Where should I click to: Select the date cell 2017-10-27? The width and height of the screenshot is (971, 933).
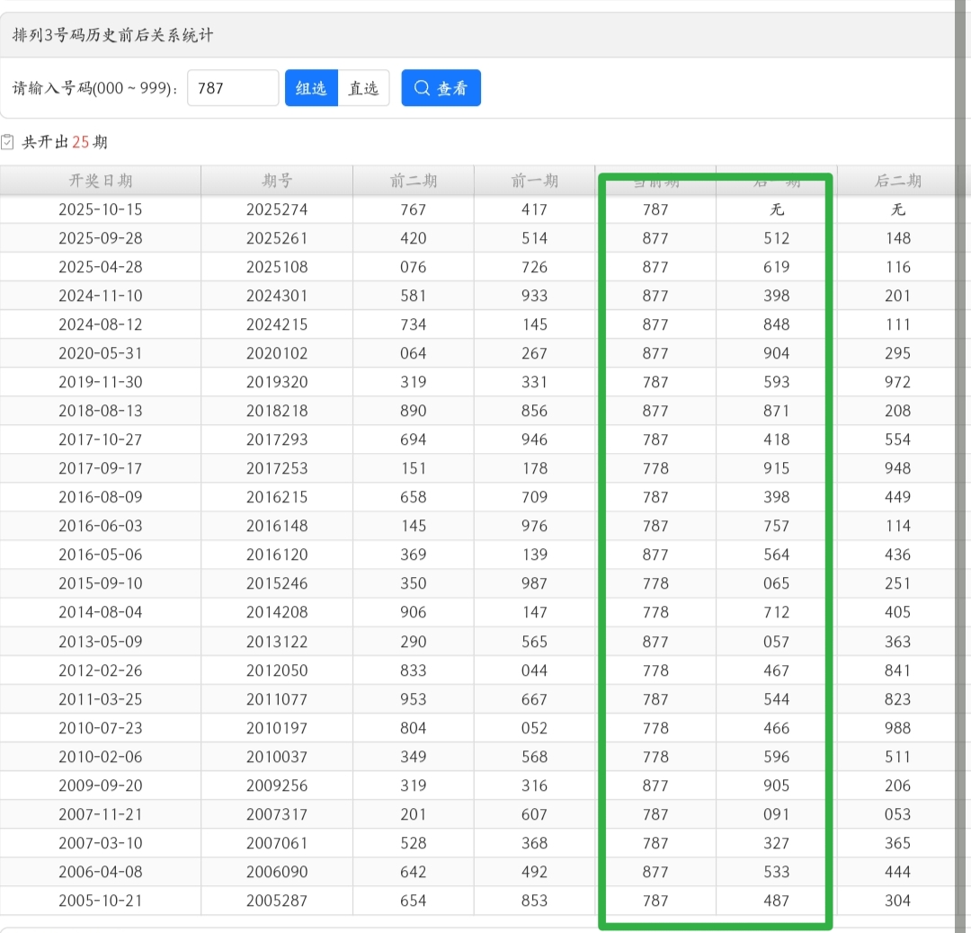pos(101,440)
